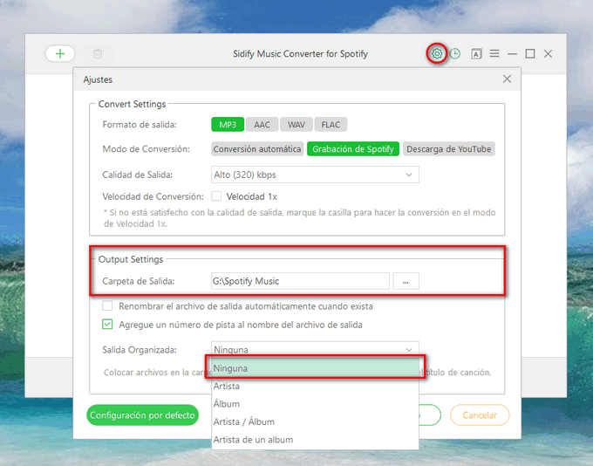
Task: Select FLAC output format
Action: pos(331,125)
